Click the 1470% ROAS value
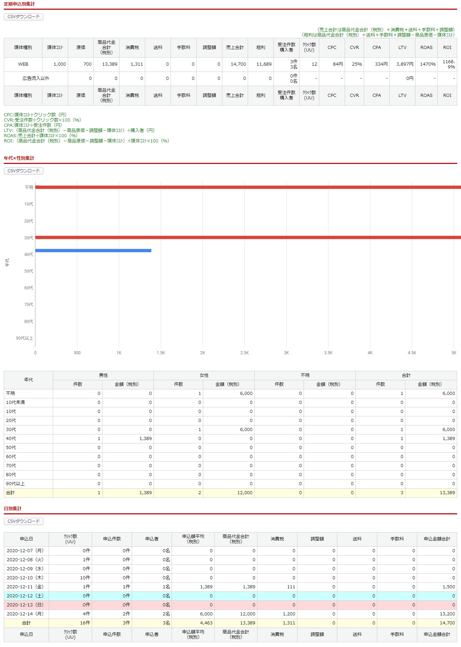461x647 pixels. (x=428, y=64)
